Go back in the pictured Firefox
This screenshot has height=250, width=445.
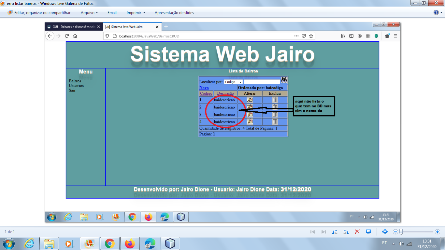click(50, 36)
